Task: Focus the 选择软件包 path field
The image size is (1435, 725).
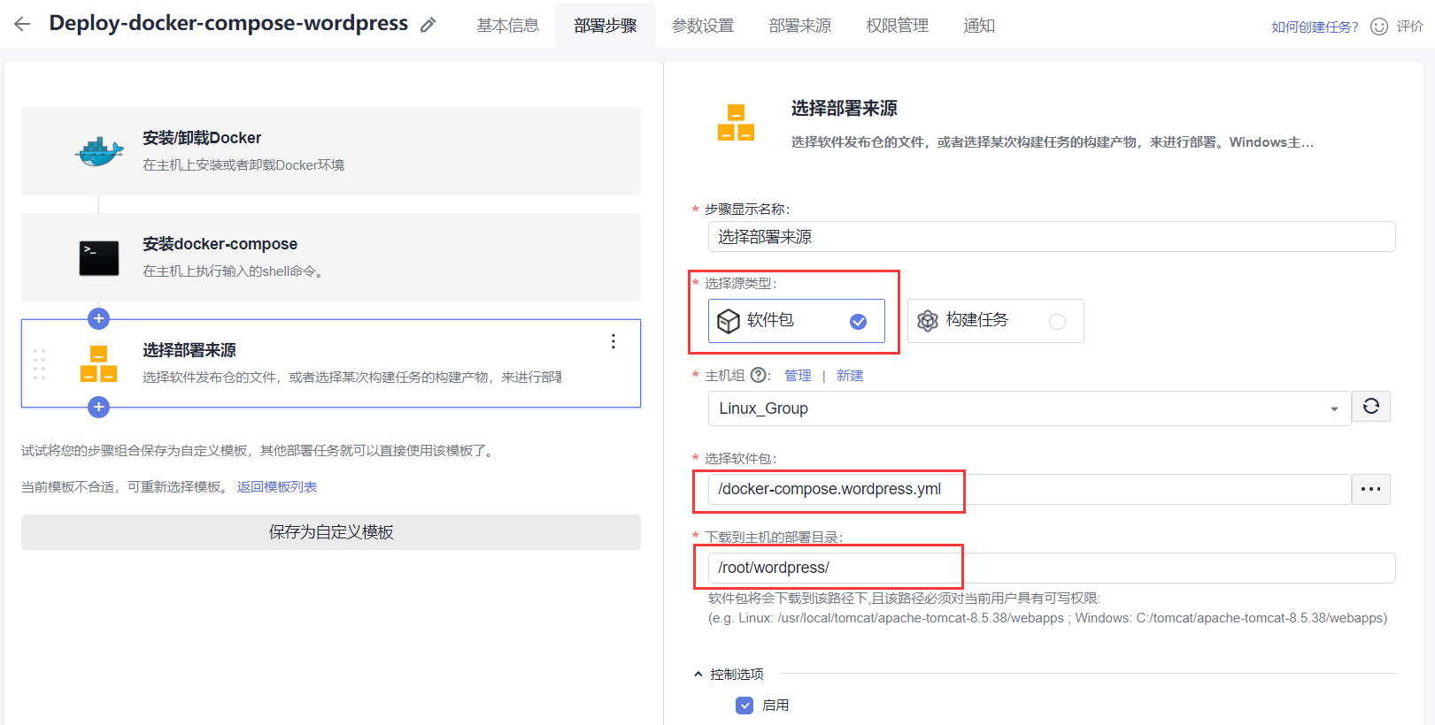Action: pos(1030,489)
